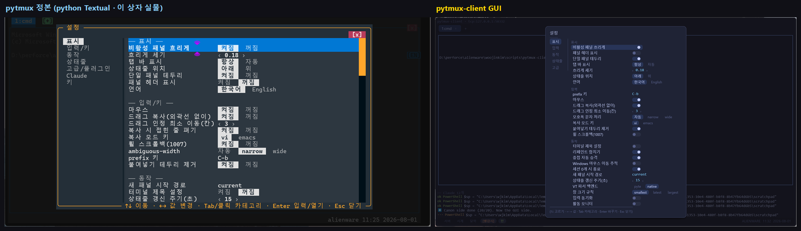801x231 pixels.
Task: Edit 새 패널 시작 경로 value in Textual
Action: pos(229,185)
